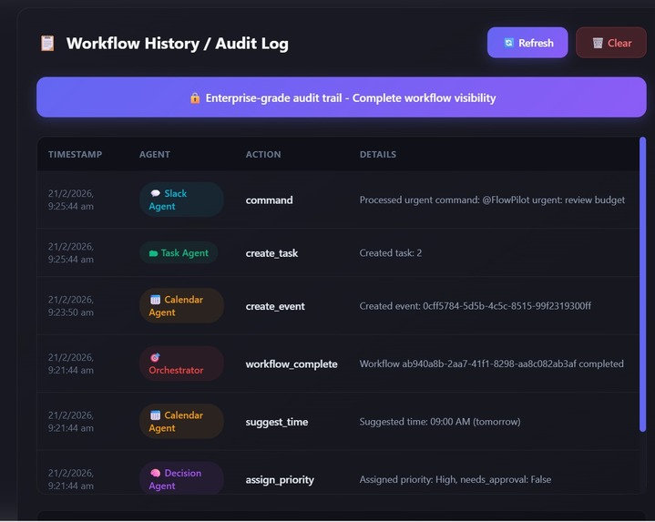Click 'Created task: 2' details text

pyautogui.click(x=391, y=253)
